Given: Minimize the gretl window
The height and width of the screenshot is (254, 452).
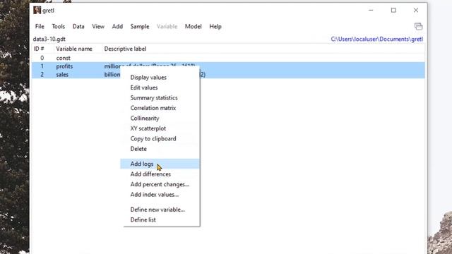Looking at the screenshot, I should coord(371,10).
